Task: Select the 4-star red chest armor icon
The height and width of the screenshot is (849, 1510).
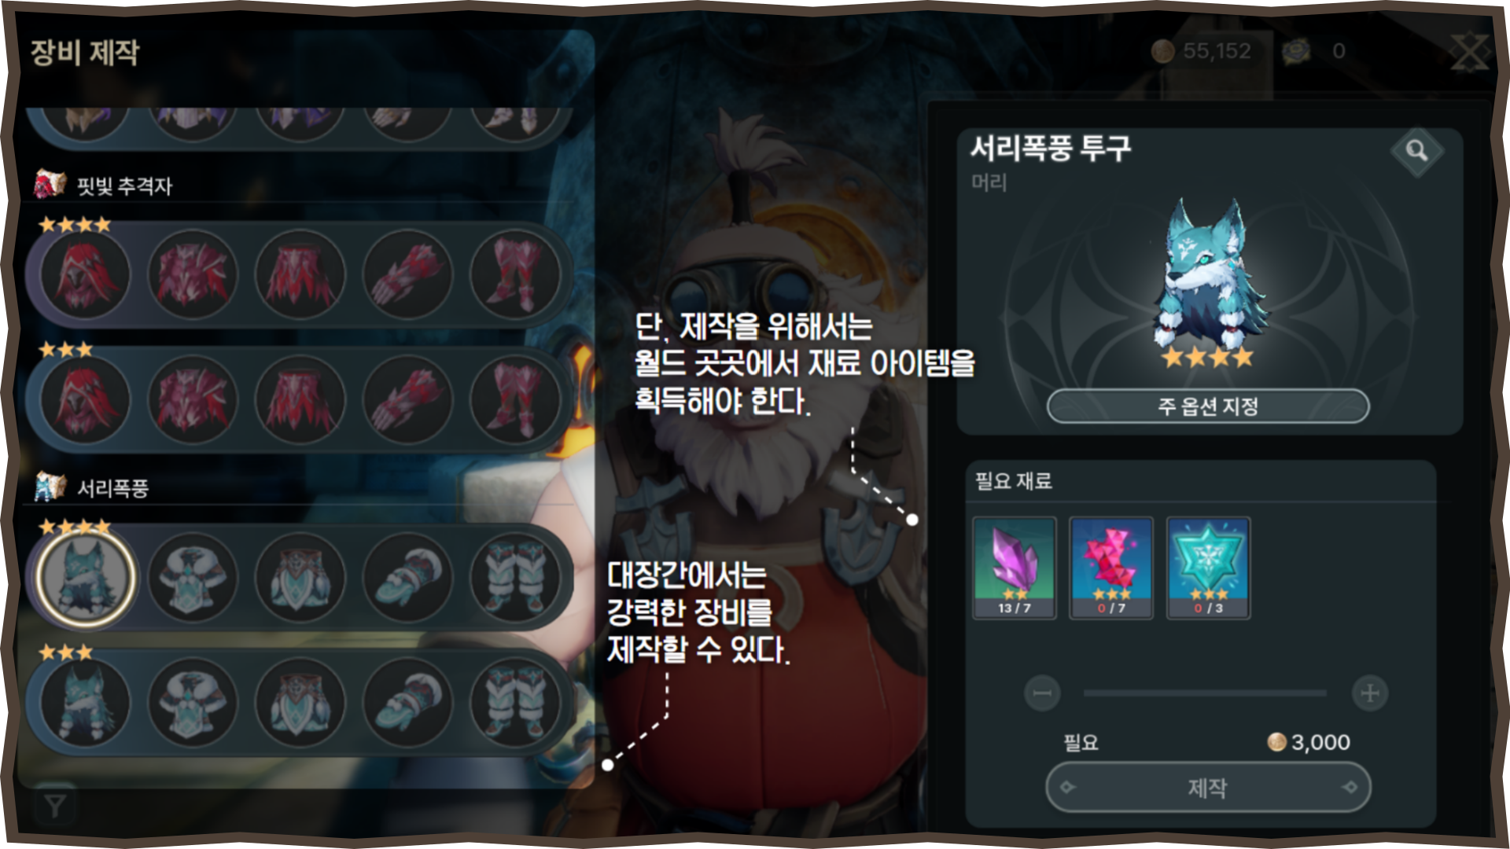Action: point(193,274)
